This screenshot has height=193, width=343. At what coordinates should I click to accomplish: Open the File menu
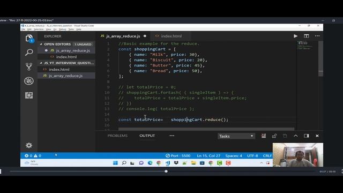[23, 29]
